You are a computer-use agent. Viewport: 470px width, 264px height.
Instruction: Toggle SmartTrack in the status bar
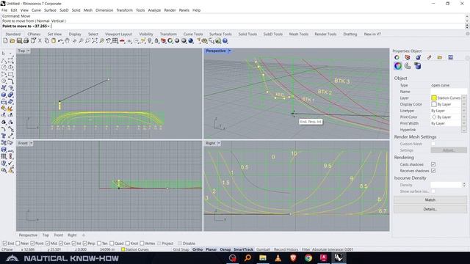coord(243,249)
